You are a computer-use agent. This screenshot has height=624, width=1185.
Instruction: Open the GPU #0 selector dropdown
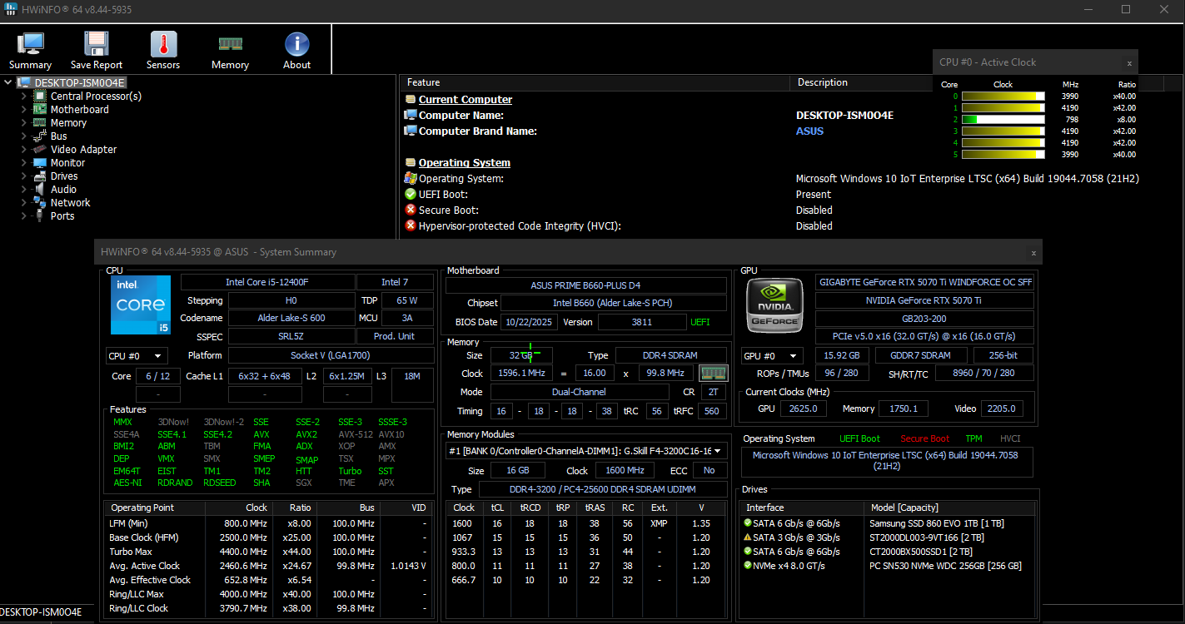[x=773, y=356]
